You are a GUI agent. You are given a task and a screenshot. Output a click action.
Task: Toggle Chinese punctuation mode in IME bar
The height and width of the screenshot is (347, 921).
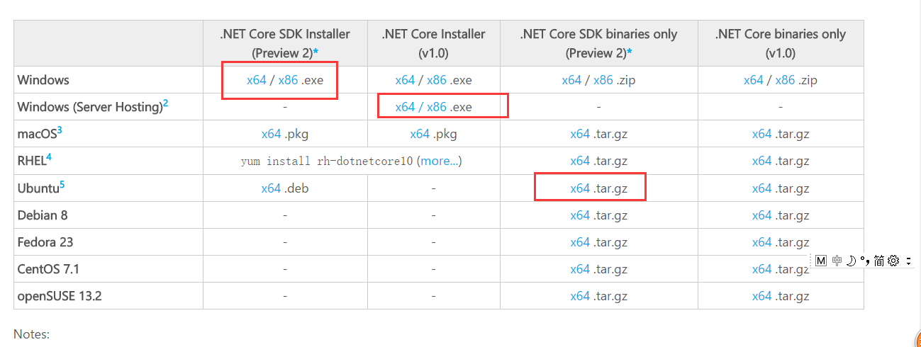coord(864,261)
